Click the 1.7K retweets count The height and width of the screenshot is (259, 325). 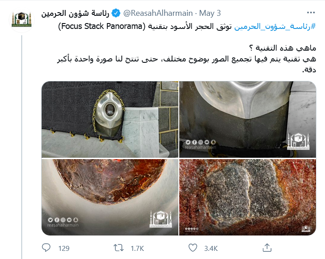tap(137, 248)
